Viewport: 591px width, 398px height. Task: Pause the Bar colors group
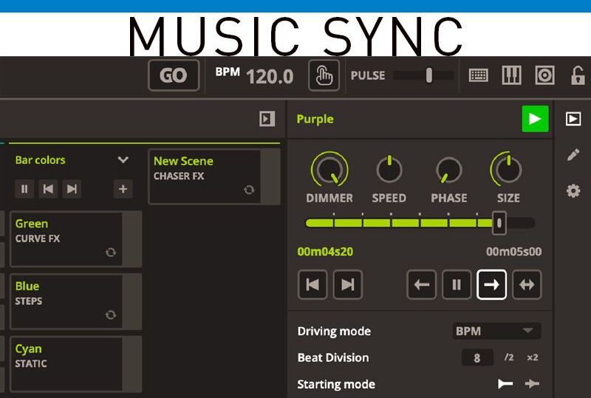pyautogui.click(x=24, y=189)
